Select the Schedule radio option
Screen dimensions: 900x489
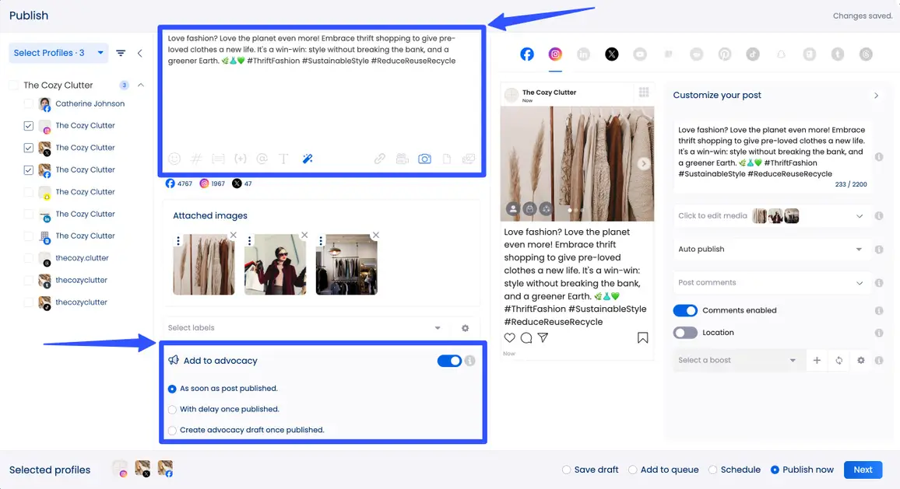pyautogui.click(x=713, y=470)
